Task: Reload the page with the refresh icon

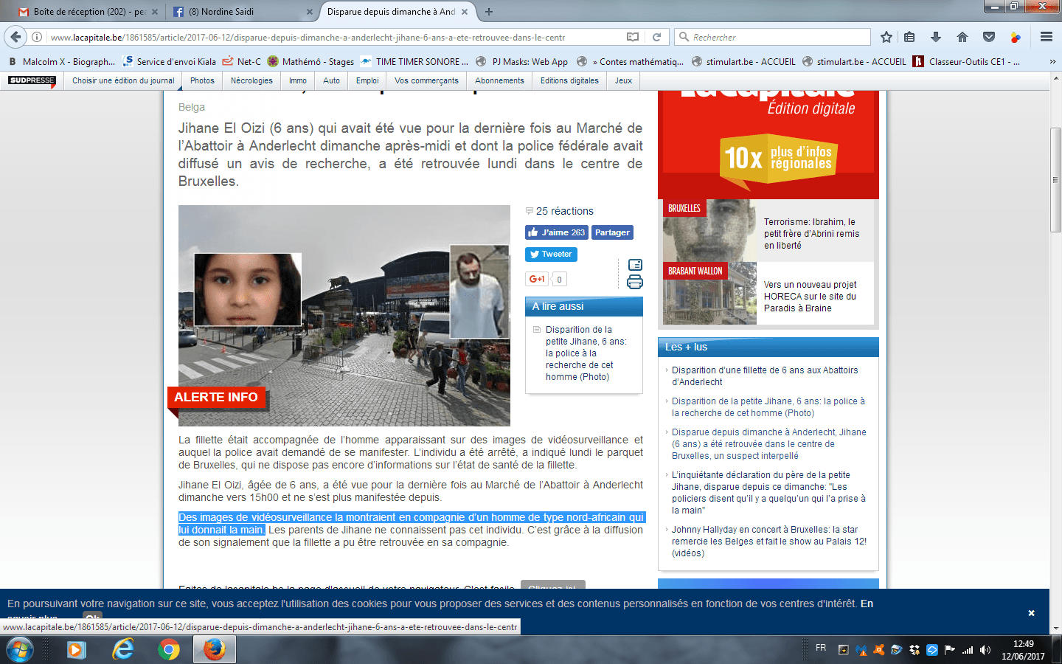Action: pos(656,37)
